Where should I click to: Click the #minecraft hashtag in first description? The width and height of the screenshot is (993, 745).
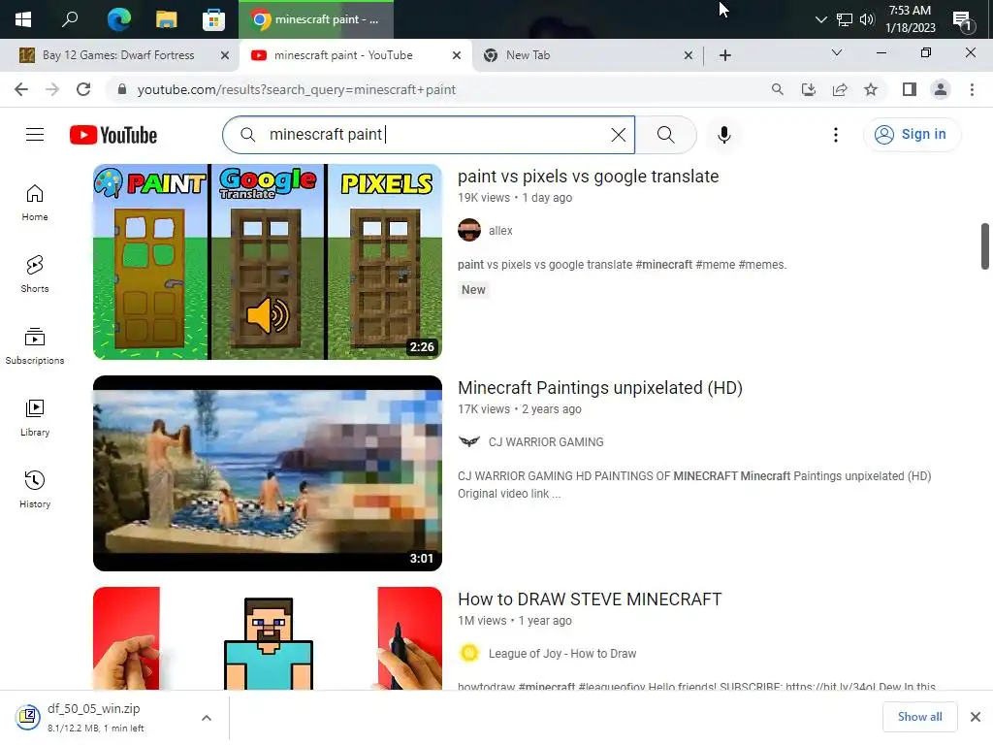663,265
